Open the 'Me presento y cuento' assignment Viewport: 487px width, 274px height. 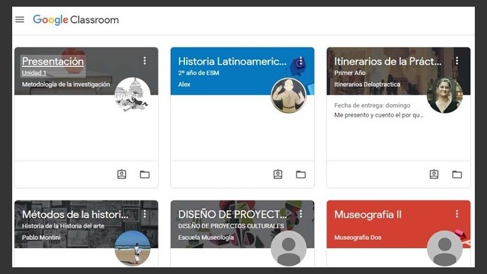tap(379, 115)
